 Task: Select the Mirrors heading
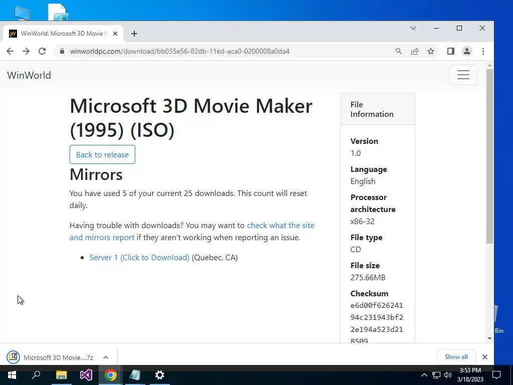click(96, 174)
